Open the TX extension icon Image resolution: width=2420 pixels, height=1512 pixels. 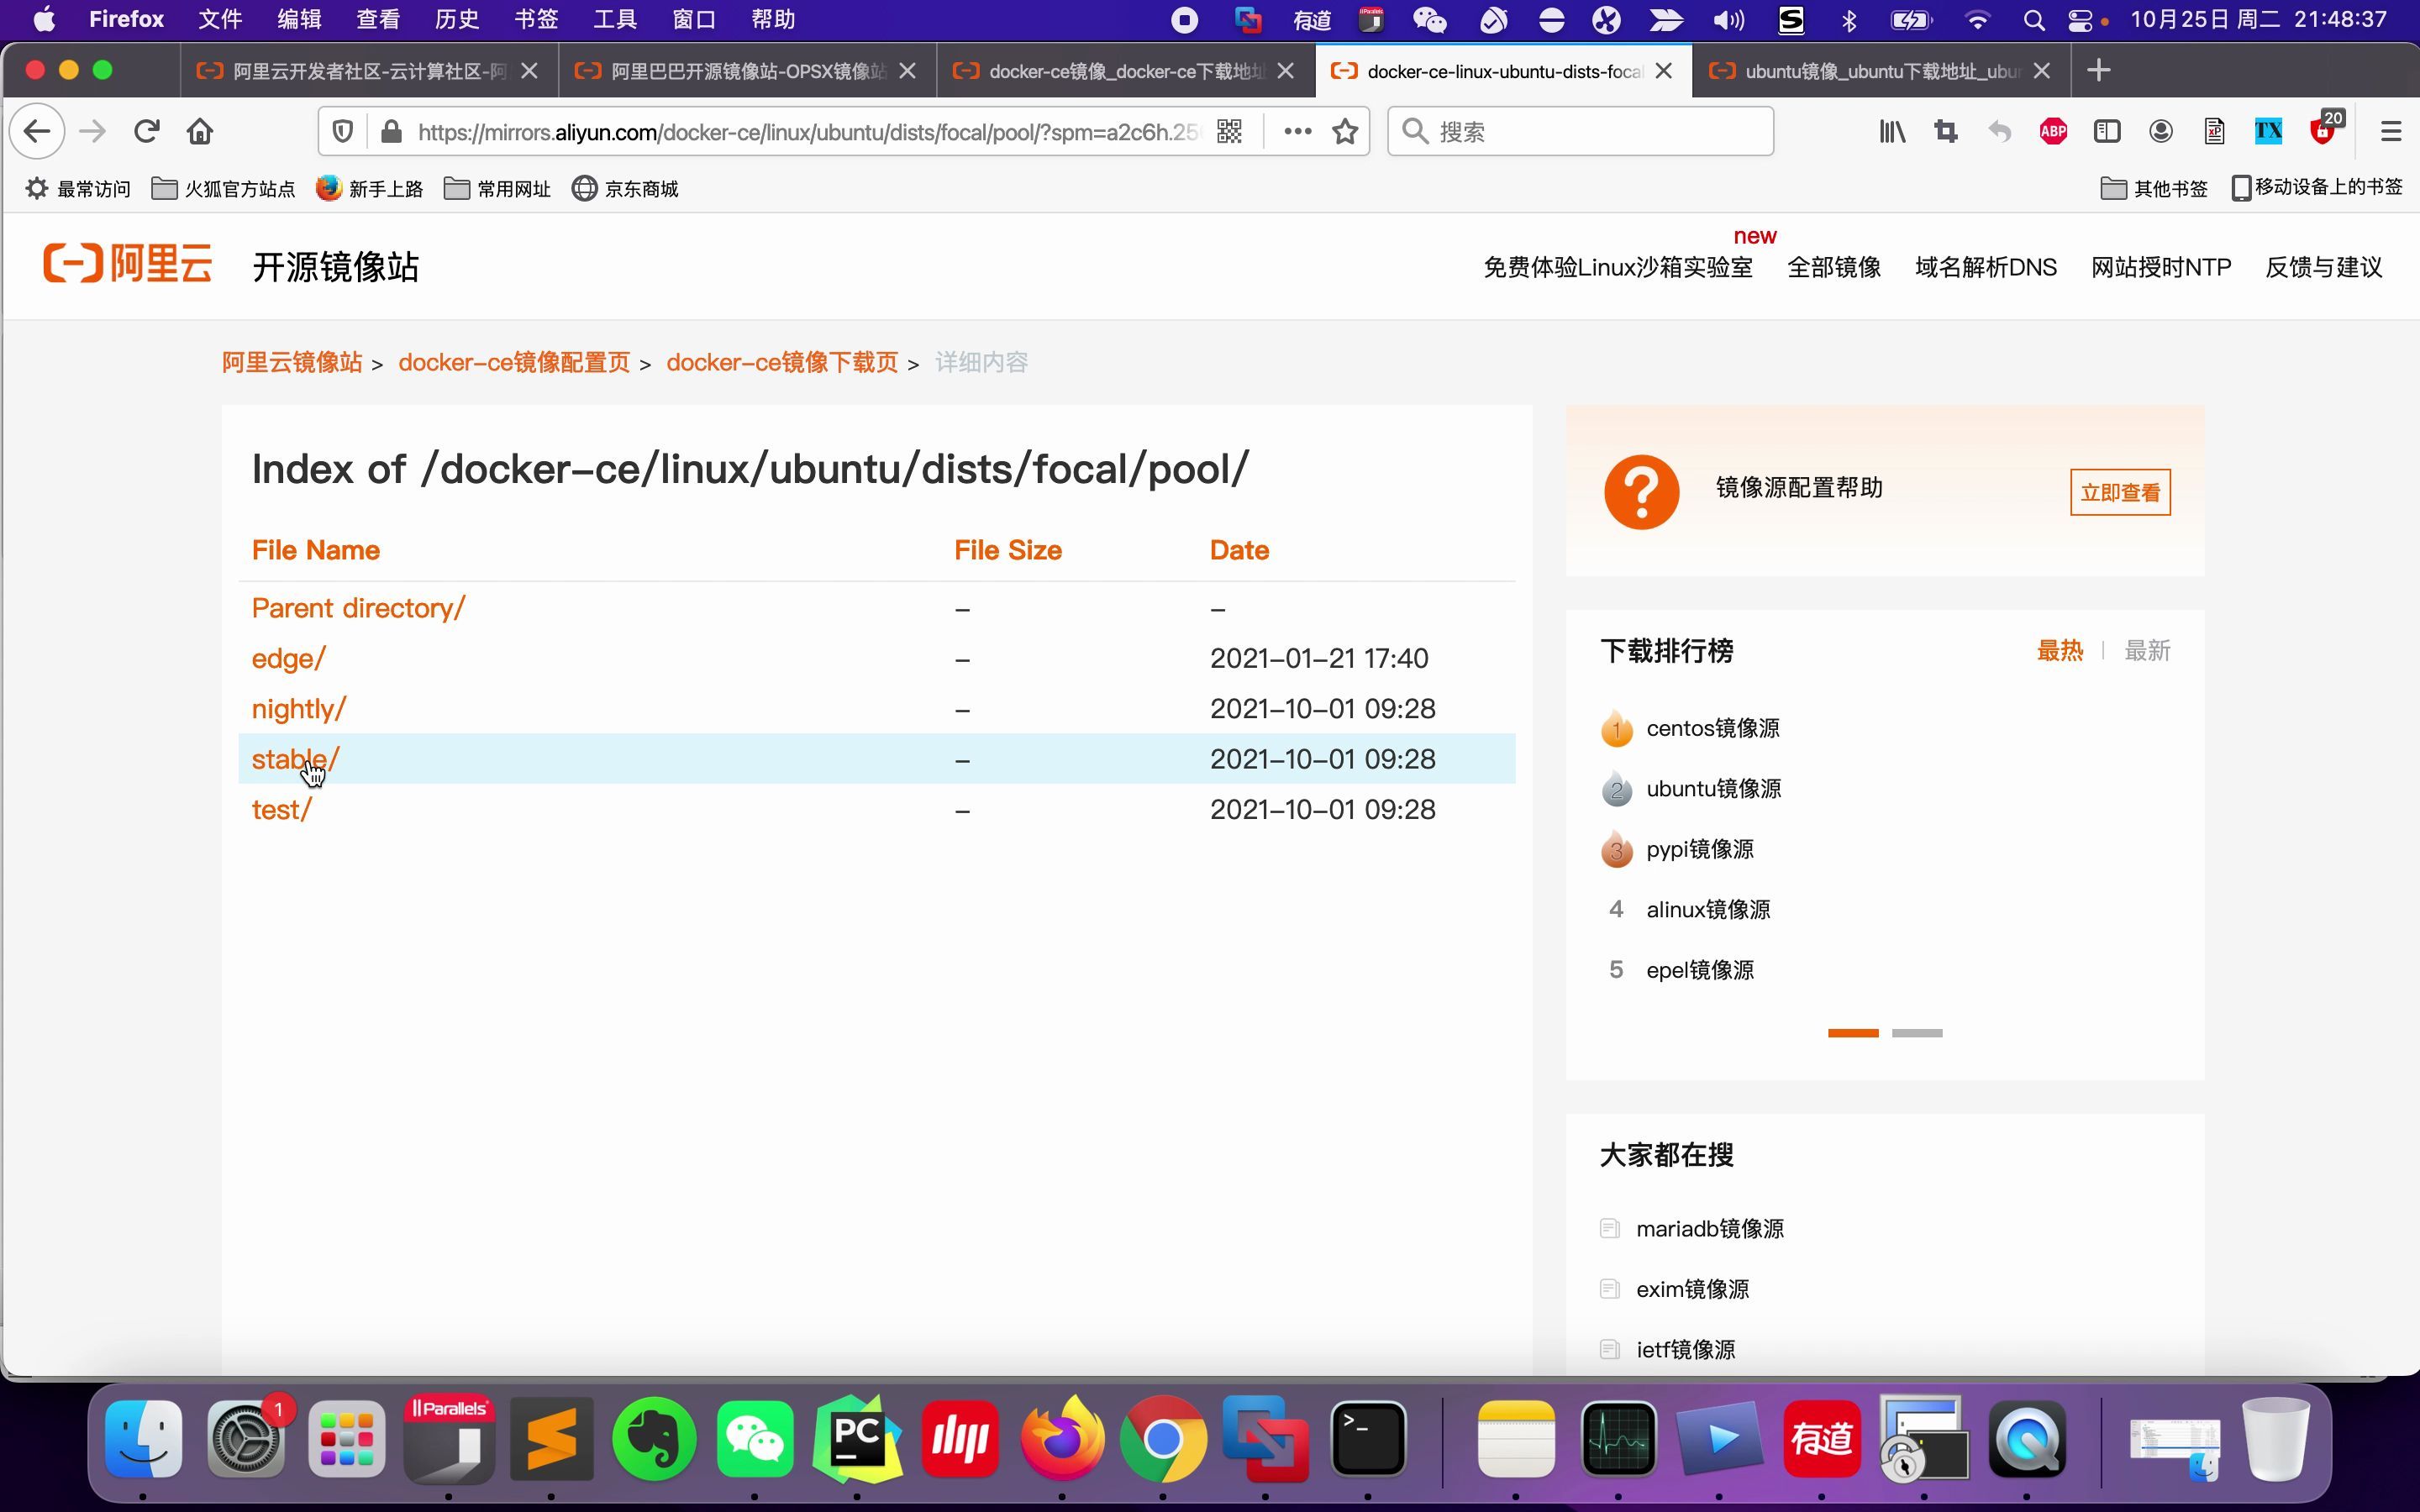tap(2268, 131)
